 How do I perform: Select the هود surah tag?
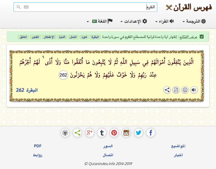click(84, 37)
